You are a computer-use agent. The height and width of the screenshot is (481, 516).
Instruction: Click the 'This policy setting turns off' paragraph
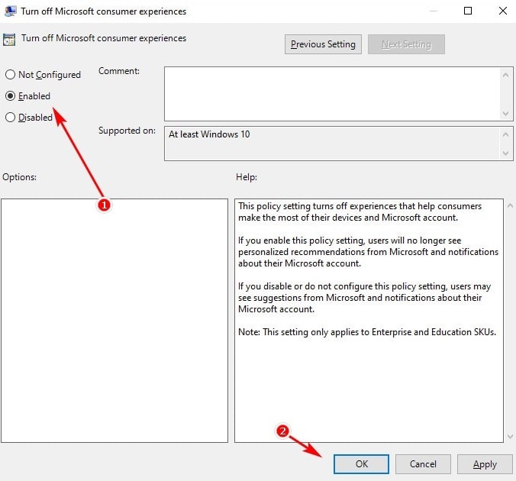coord(360,211)
